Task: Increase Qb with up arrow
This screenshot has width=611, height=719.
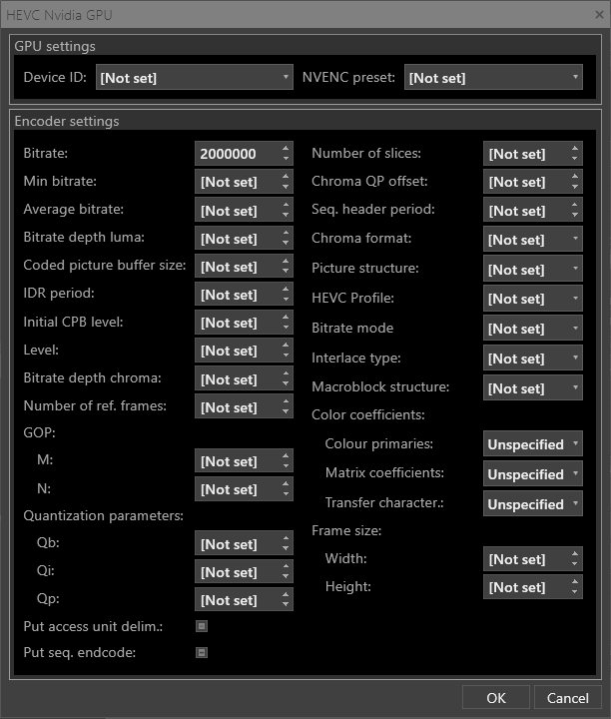Action: click(286, 538)
